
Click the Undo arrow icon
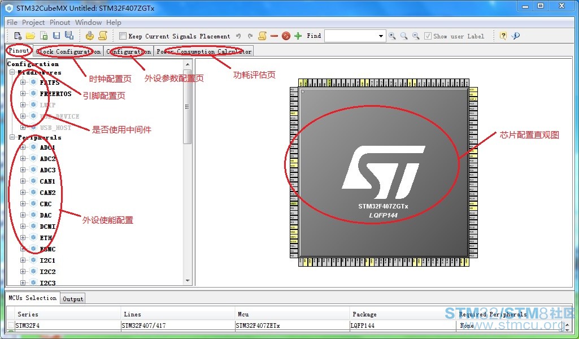(238, 36)
